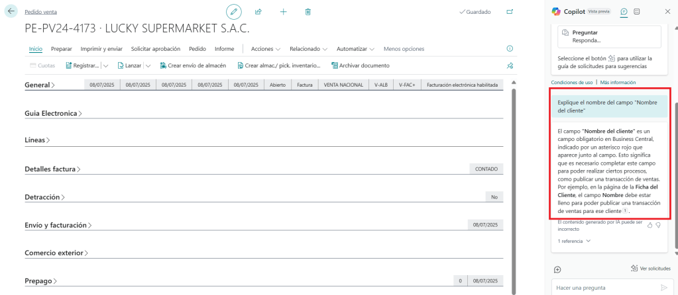Select the Preparar tab
Screen dimensions: 678x295
[62, 49]
